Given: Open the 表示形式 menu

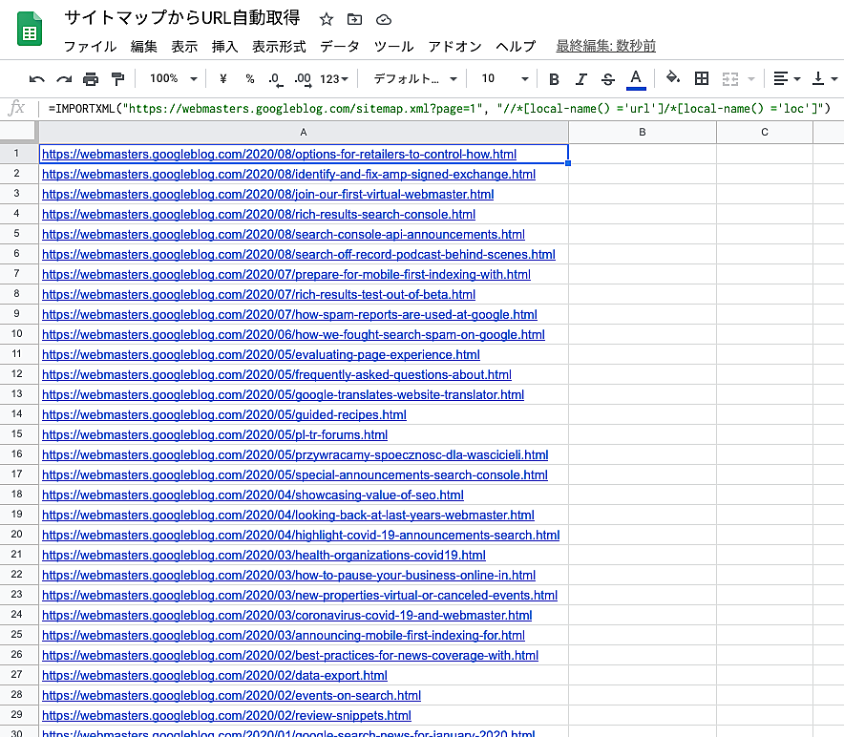Looking at the screenshot, I should pyautogui.click(x=279, y=46).
